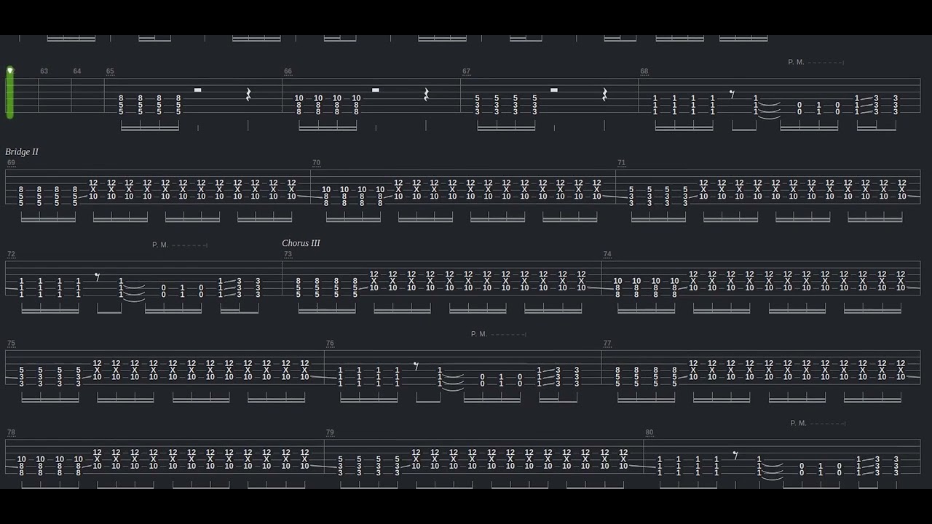Click the eighth rest in measure 68
The width and height of the screenshot is (932, 524).
[x=732, y=95]
